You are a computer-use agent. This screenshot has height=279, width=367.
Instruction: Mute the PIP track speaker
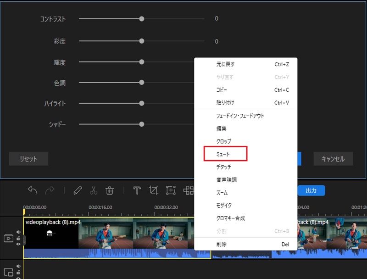coord(18,266)
